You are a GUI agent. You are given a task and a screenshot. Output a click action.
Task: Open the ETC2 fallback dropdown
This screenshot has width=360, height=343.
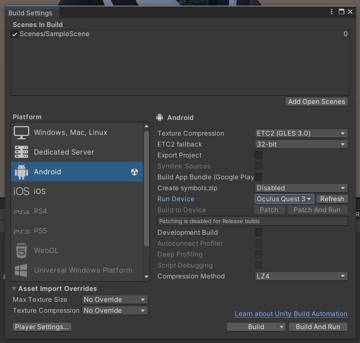click(x=301, y=144)
